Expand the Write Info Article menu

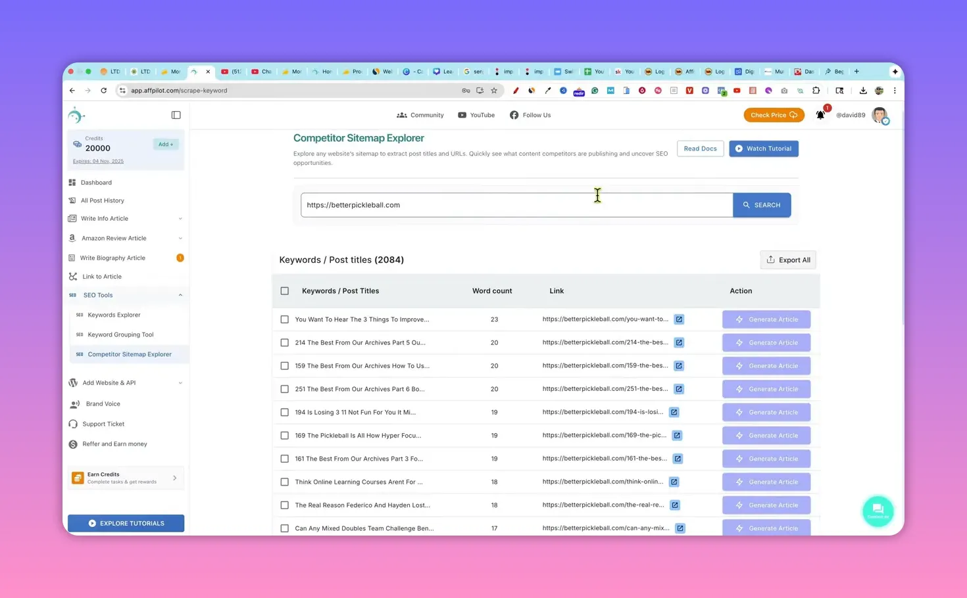tap(180, 218)
